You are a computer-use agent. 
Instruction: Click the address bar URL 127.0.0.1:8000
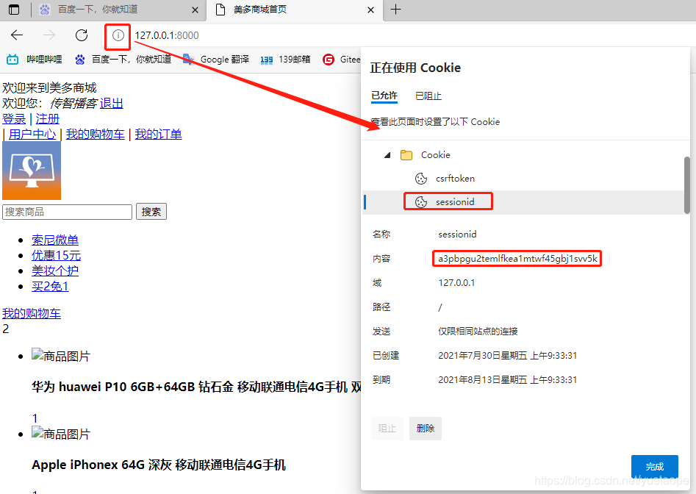coord(167,35)
